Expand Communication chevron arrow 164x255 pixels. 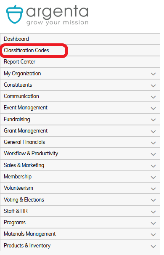(153, 97)
